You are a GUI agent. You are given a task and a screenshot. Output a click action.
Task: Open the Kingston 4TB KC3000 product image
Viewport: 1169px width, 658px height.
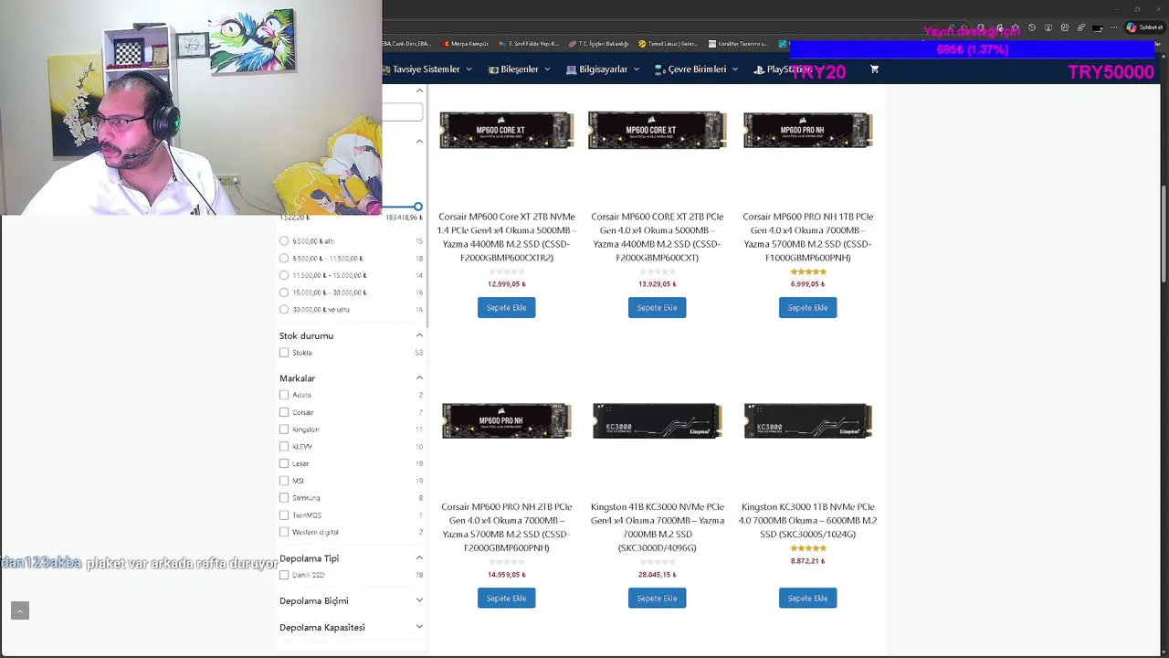[657, 421]
